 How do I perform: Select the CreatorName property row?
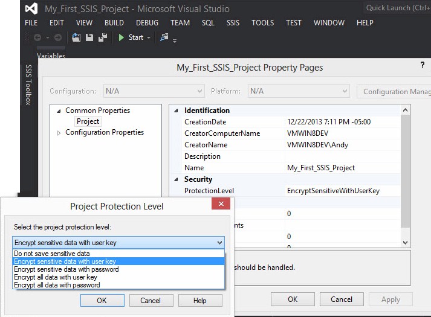coord(291,145)
